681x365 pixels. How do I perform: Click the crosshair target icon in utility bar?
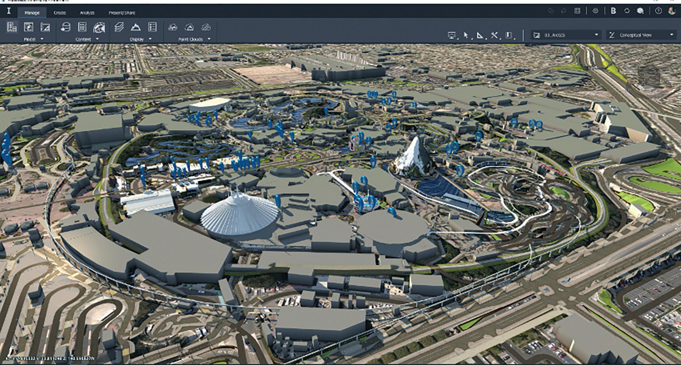tap(595, 11)
